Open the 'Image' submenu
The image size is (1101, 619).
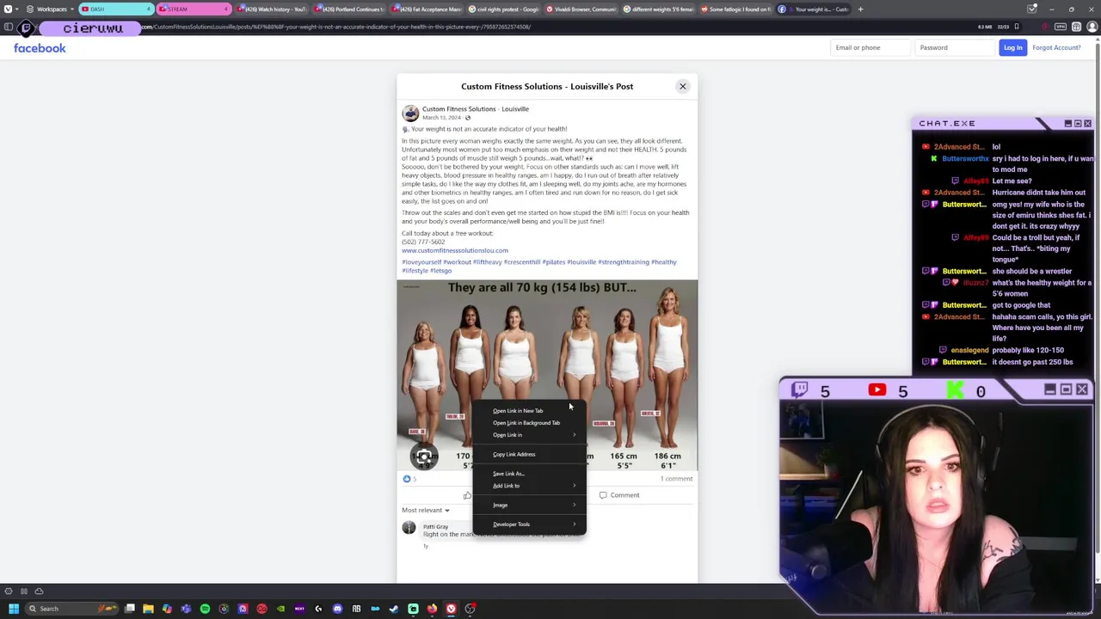528,505
